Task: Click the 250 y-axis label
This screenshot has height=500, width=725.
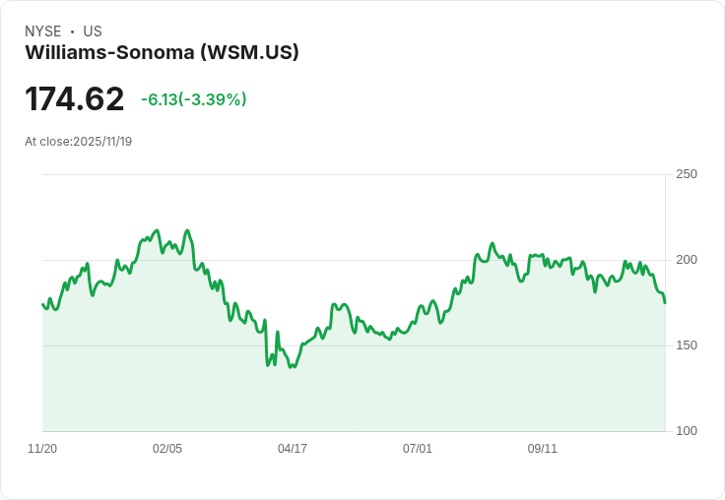Action: tap(687, 174)
